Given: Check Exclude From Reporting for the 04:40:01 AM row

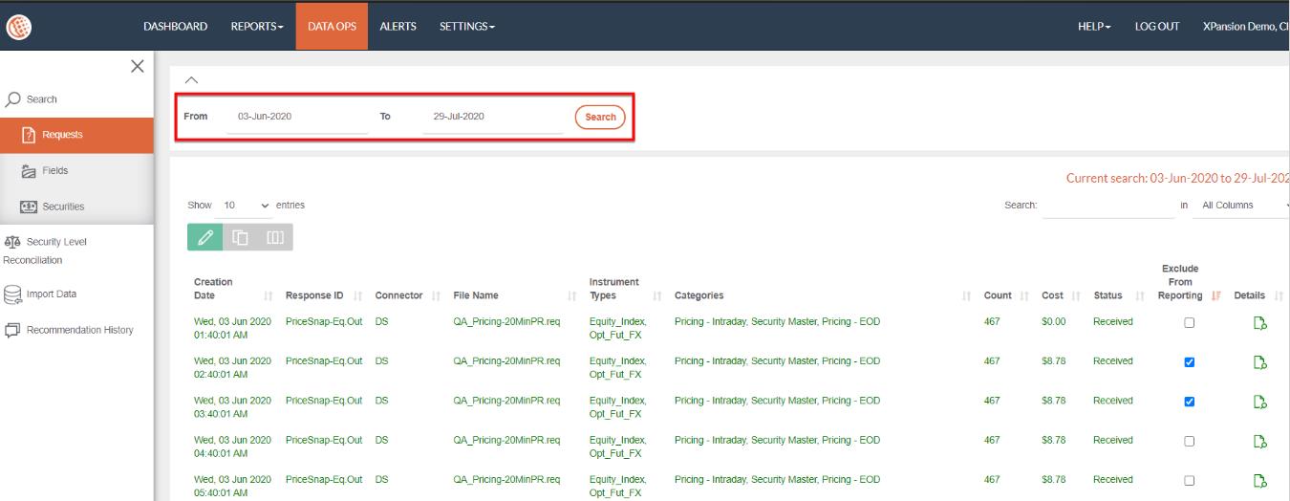Looking at the screenshot, I should [1190, 441].
